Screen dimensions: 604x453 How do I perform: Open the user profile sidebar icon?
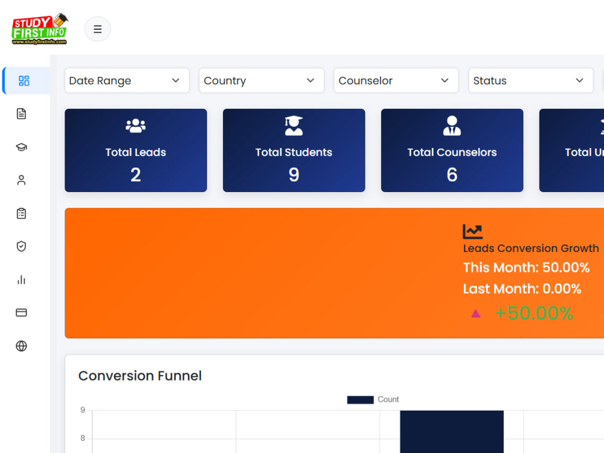click(x=22, y=180)
